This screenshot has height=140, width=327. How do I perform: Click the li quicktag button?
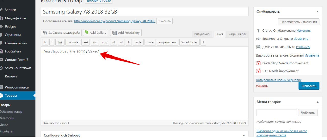[129, 42]
